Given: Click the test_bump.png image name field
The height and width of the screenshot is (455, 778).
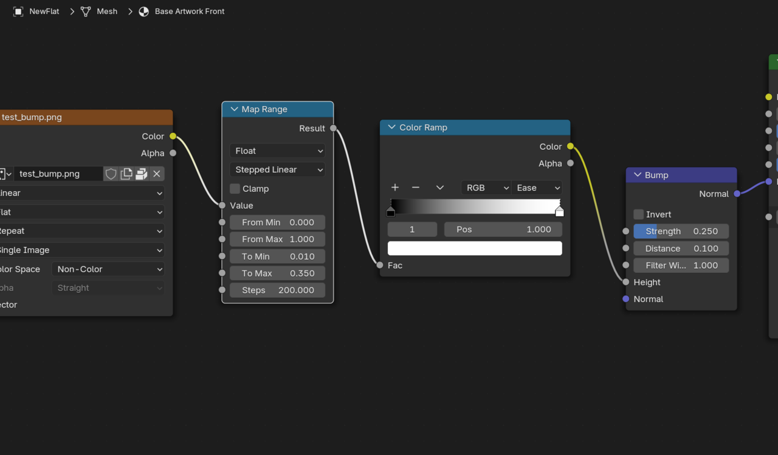Looking at the screenshot, I should click(x=58, y=174).
